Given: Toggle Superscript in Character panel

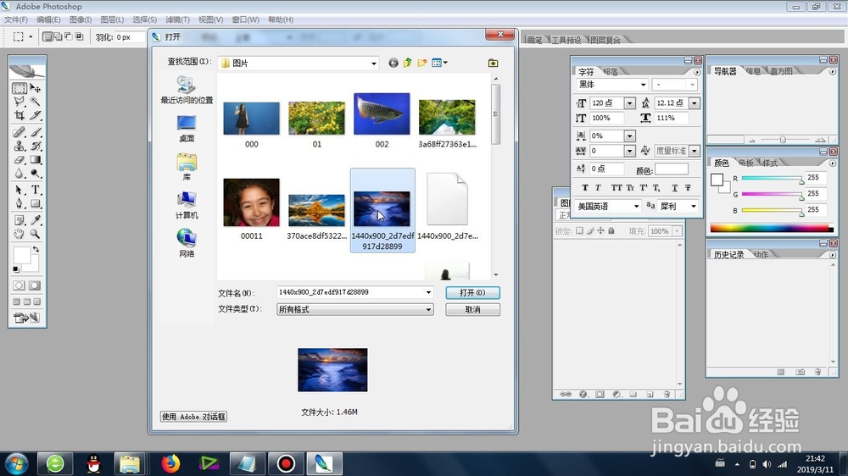Looking at the screenshot, I should [643, 187].
